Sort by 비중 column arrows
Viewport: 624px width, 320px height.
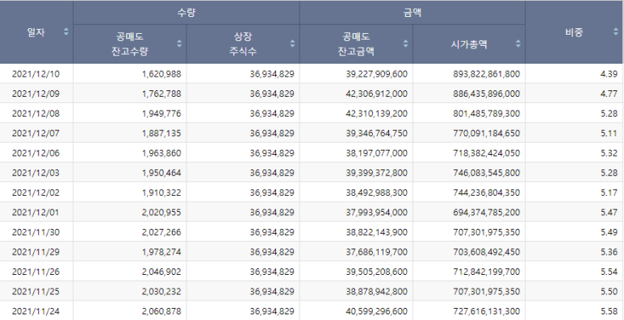[616, 31]
